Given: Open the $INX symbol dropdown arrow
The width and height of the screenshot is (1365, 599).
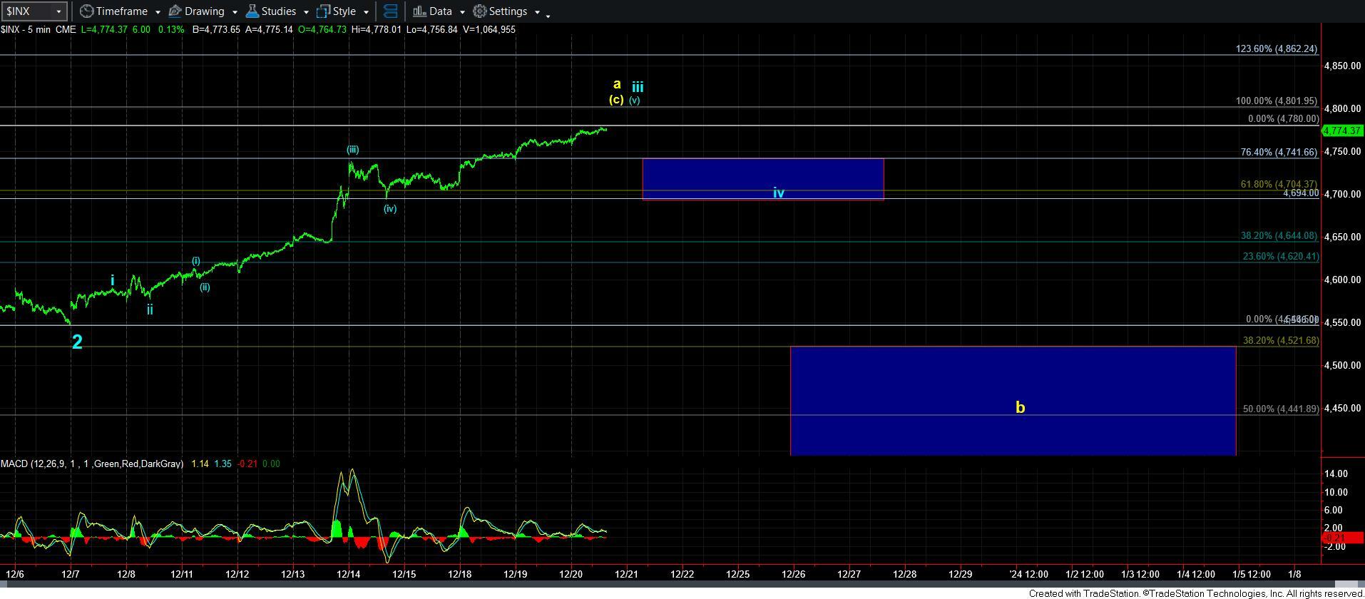Looking at the screenshot, I should pos(58,11).
